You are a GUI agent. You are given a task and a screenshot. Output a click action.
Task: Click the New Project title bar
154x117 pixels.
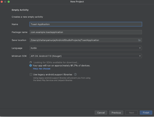pos(77,2)
